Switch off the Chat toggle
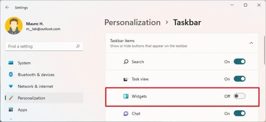The image size is (266, 122). click(x=240, y=113)
